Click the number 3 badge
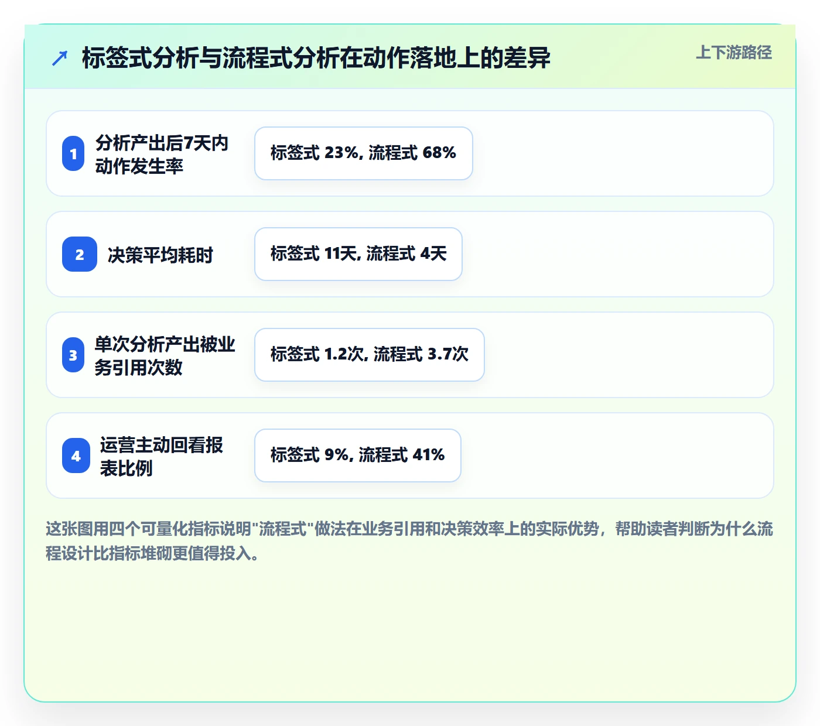This screenshot has height=726, width=820. point(73,355)
